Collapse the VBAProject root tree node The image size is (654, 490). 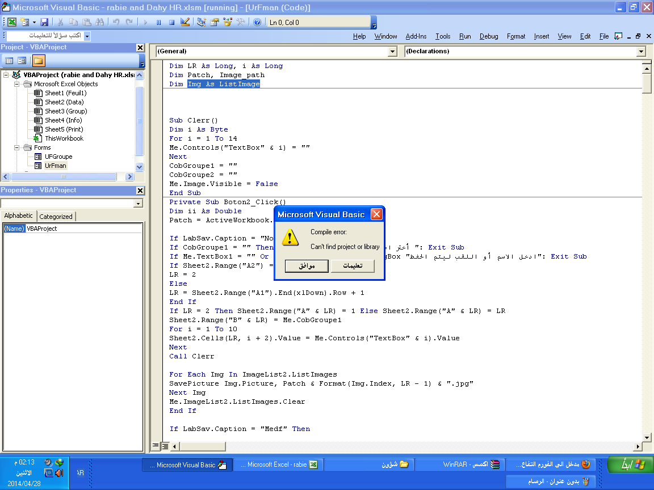tap(6, 75)
